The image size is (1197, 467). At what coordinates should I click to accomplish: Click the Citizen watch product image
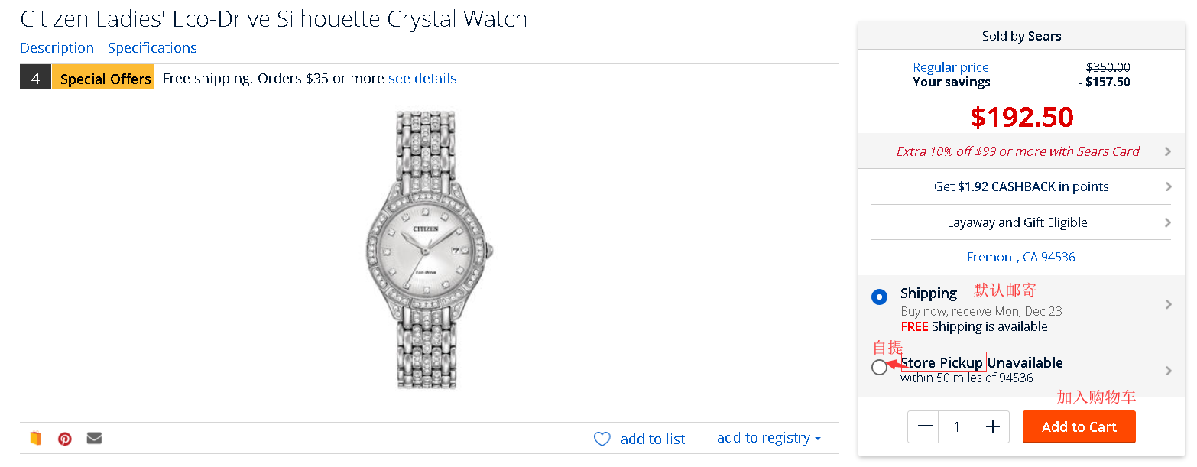click(429, 250)
